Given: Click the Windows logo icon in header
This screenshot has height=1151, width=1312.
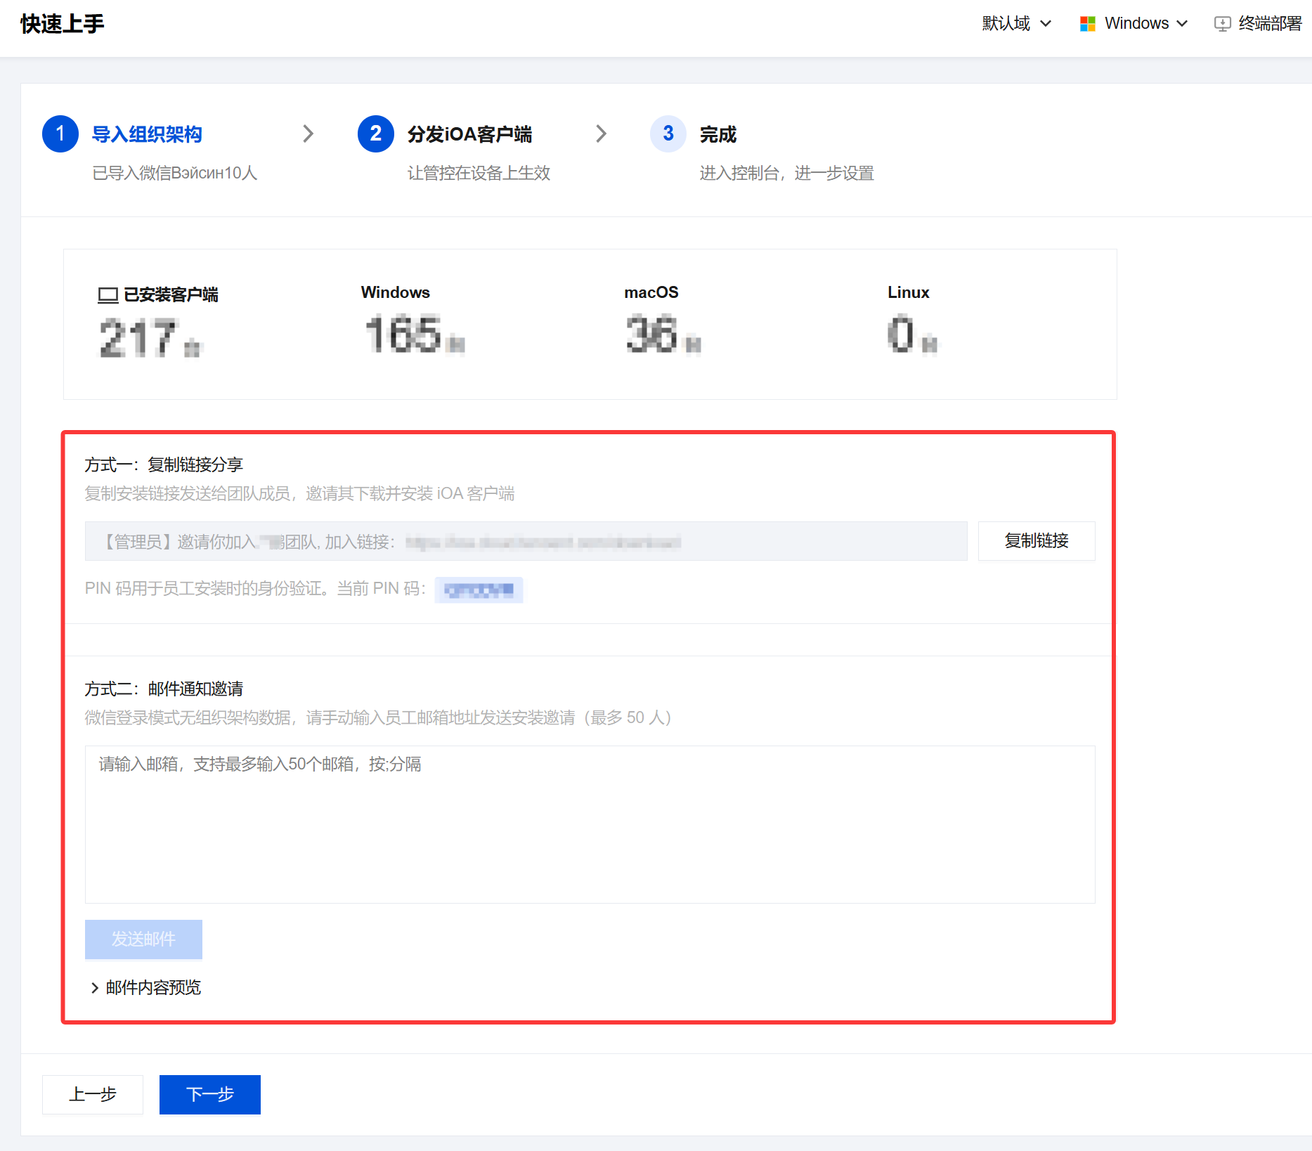Looking at the screenshot, I should (x=1088, y=24).
